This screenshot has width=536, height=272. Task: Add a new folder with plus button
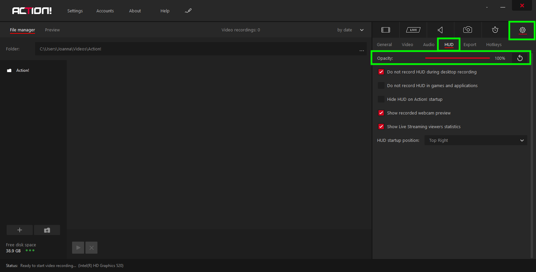coord(20,230)
